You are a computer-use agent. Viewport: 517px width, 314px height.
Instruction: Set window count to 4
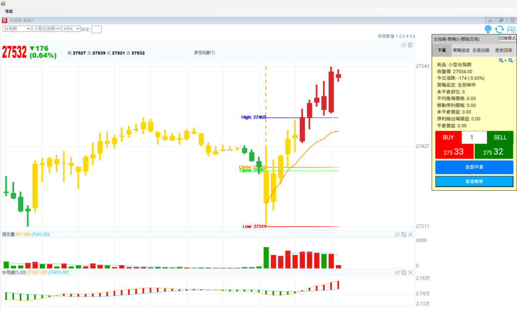click(407, 36)
